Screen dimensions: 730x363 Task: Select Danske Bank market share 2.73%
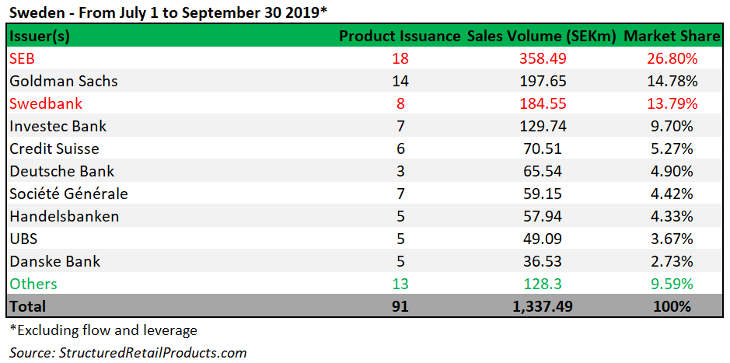[671, 260]
